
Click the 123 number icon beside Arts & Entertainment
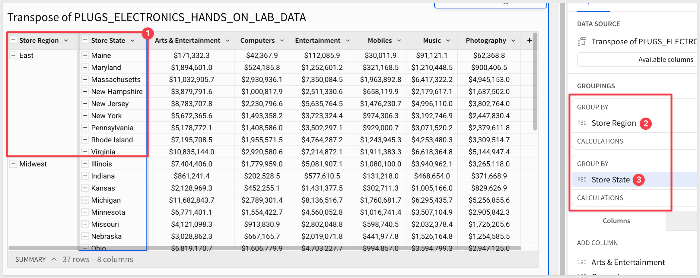click(x=582, y=262)
